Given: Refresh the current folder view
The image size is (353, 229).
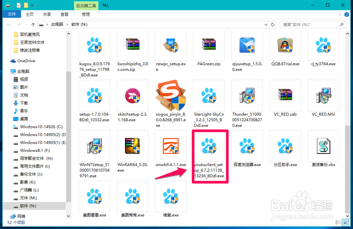Looking at the screenshot, I should (273, 25).
